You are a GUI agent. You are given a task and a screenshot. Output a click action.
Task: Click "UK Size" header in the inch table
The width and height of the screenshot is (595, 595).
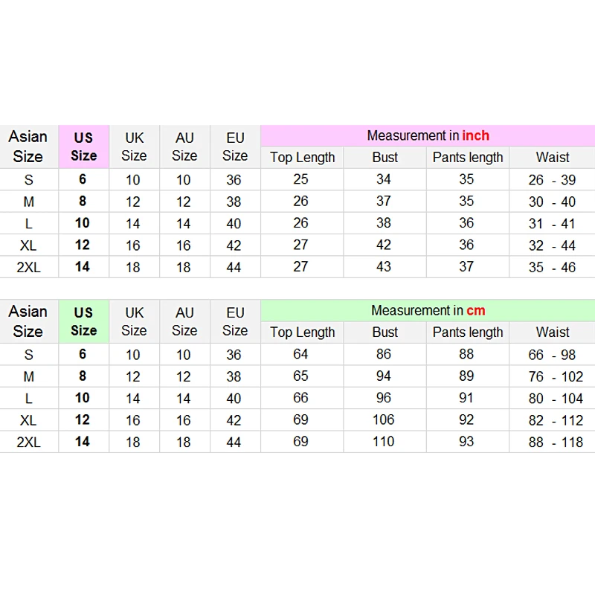coord(134,147)
